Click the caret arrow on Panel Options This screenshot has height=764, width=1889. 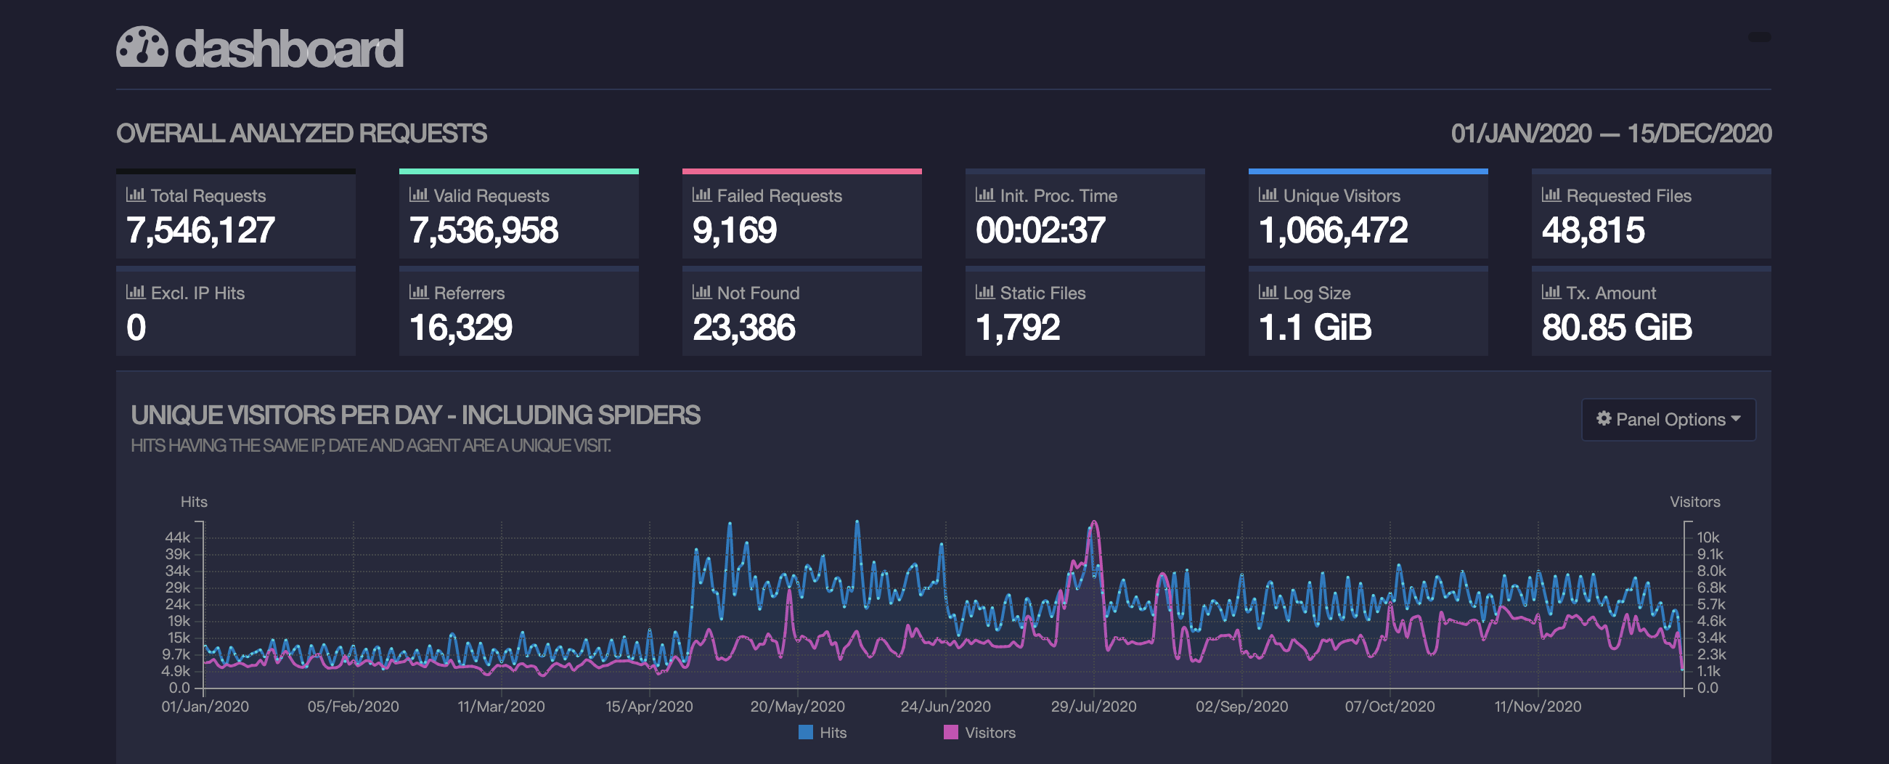coord(1735,418)
